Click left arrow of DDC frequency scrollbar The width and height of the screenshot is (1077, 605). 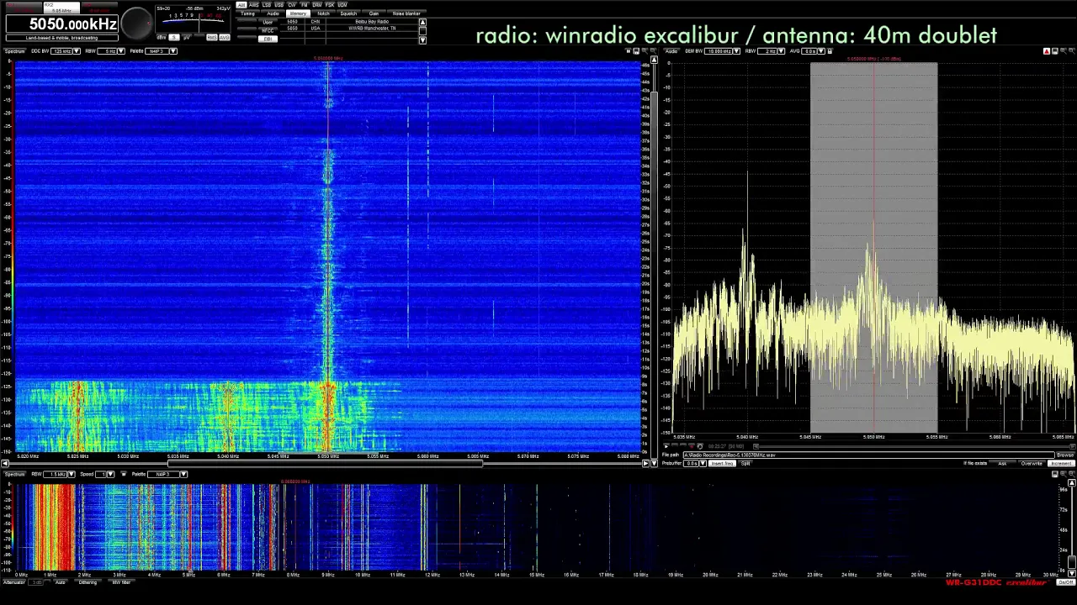pyautogui.click(x=7, y=463)
